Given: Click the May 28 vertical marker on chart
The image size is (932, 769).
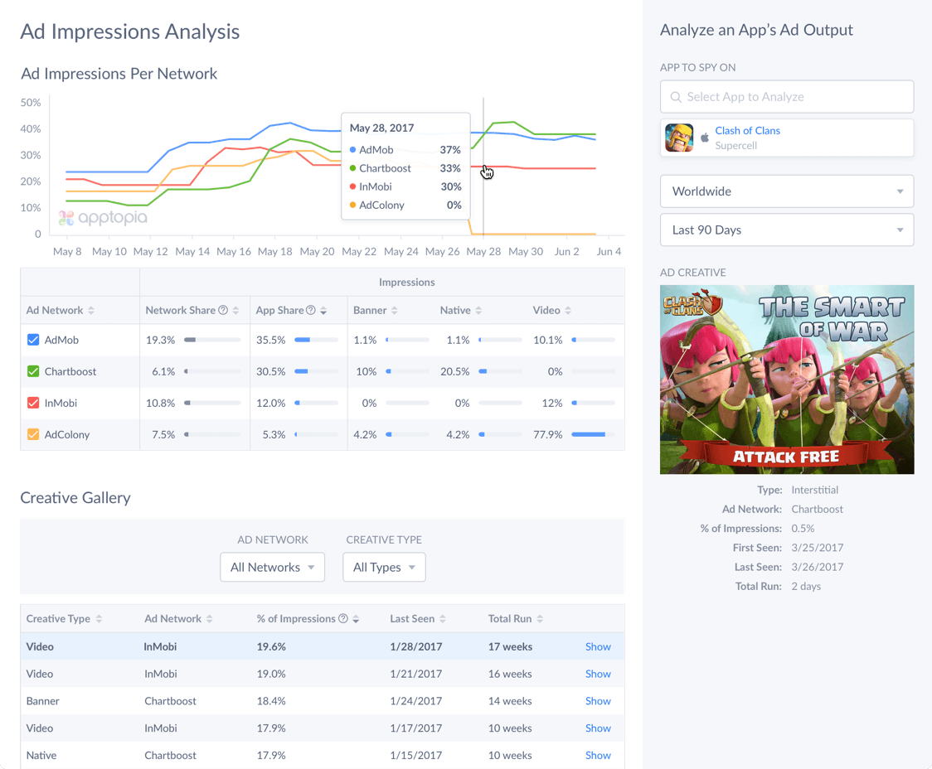Looking at the screenshot, I should [483, 167].
